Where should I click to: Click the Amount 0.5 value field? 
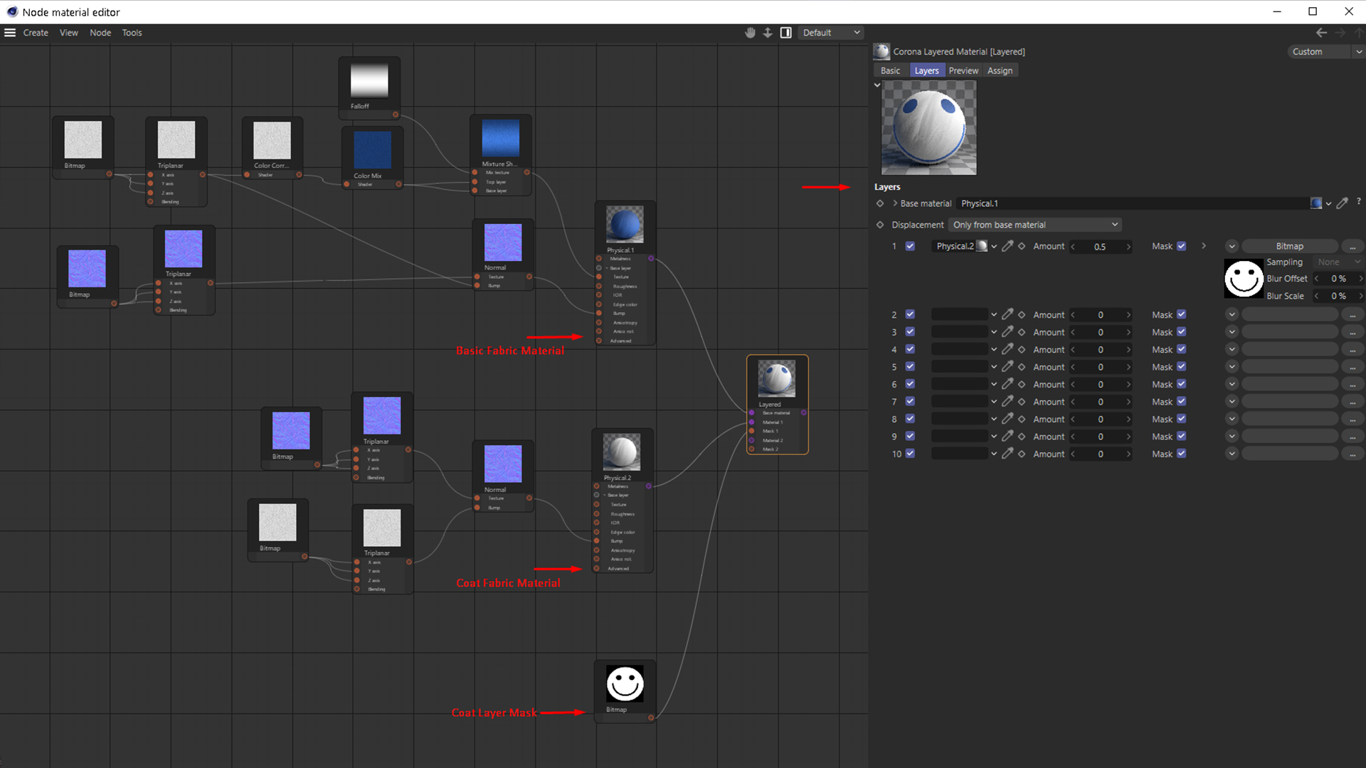[x=1100, y=246]
